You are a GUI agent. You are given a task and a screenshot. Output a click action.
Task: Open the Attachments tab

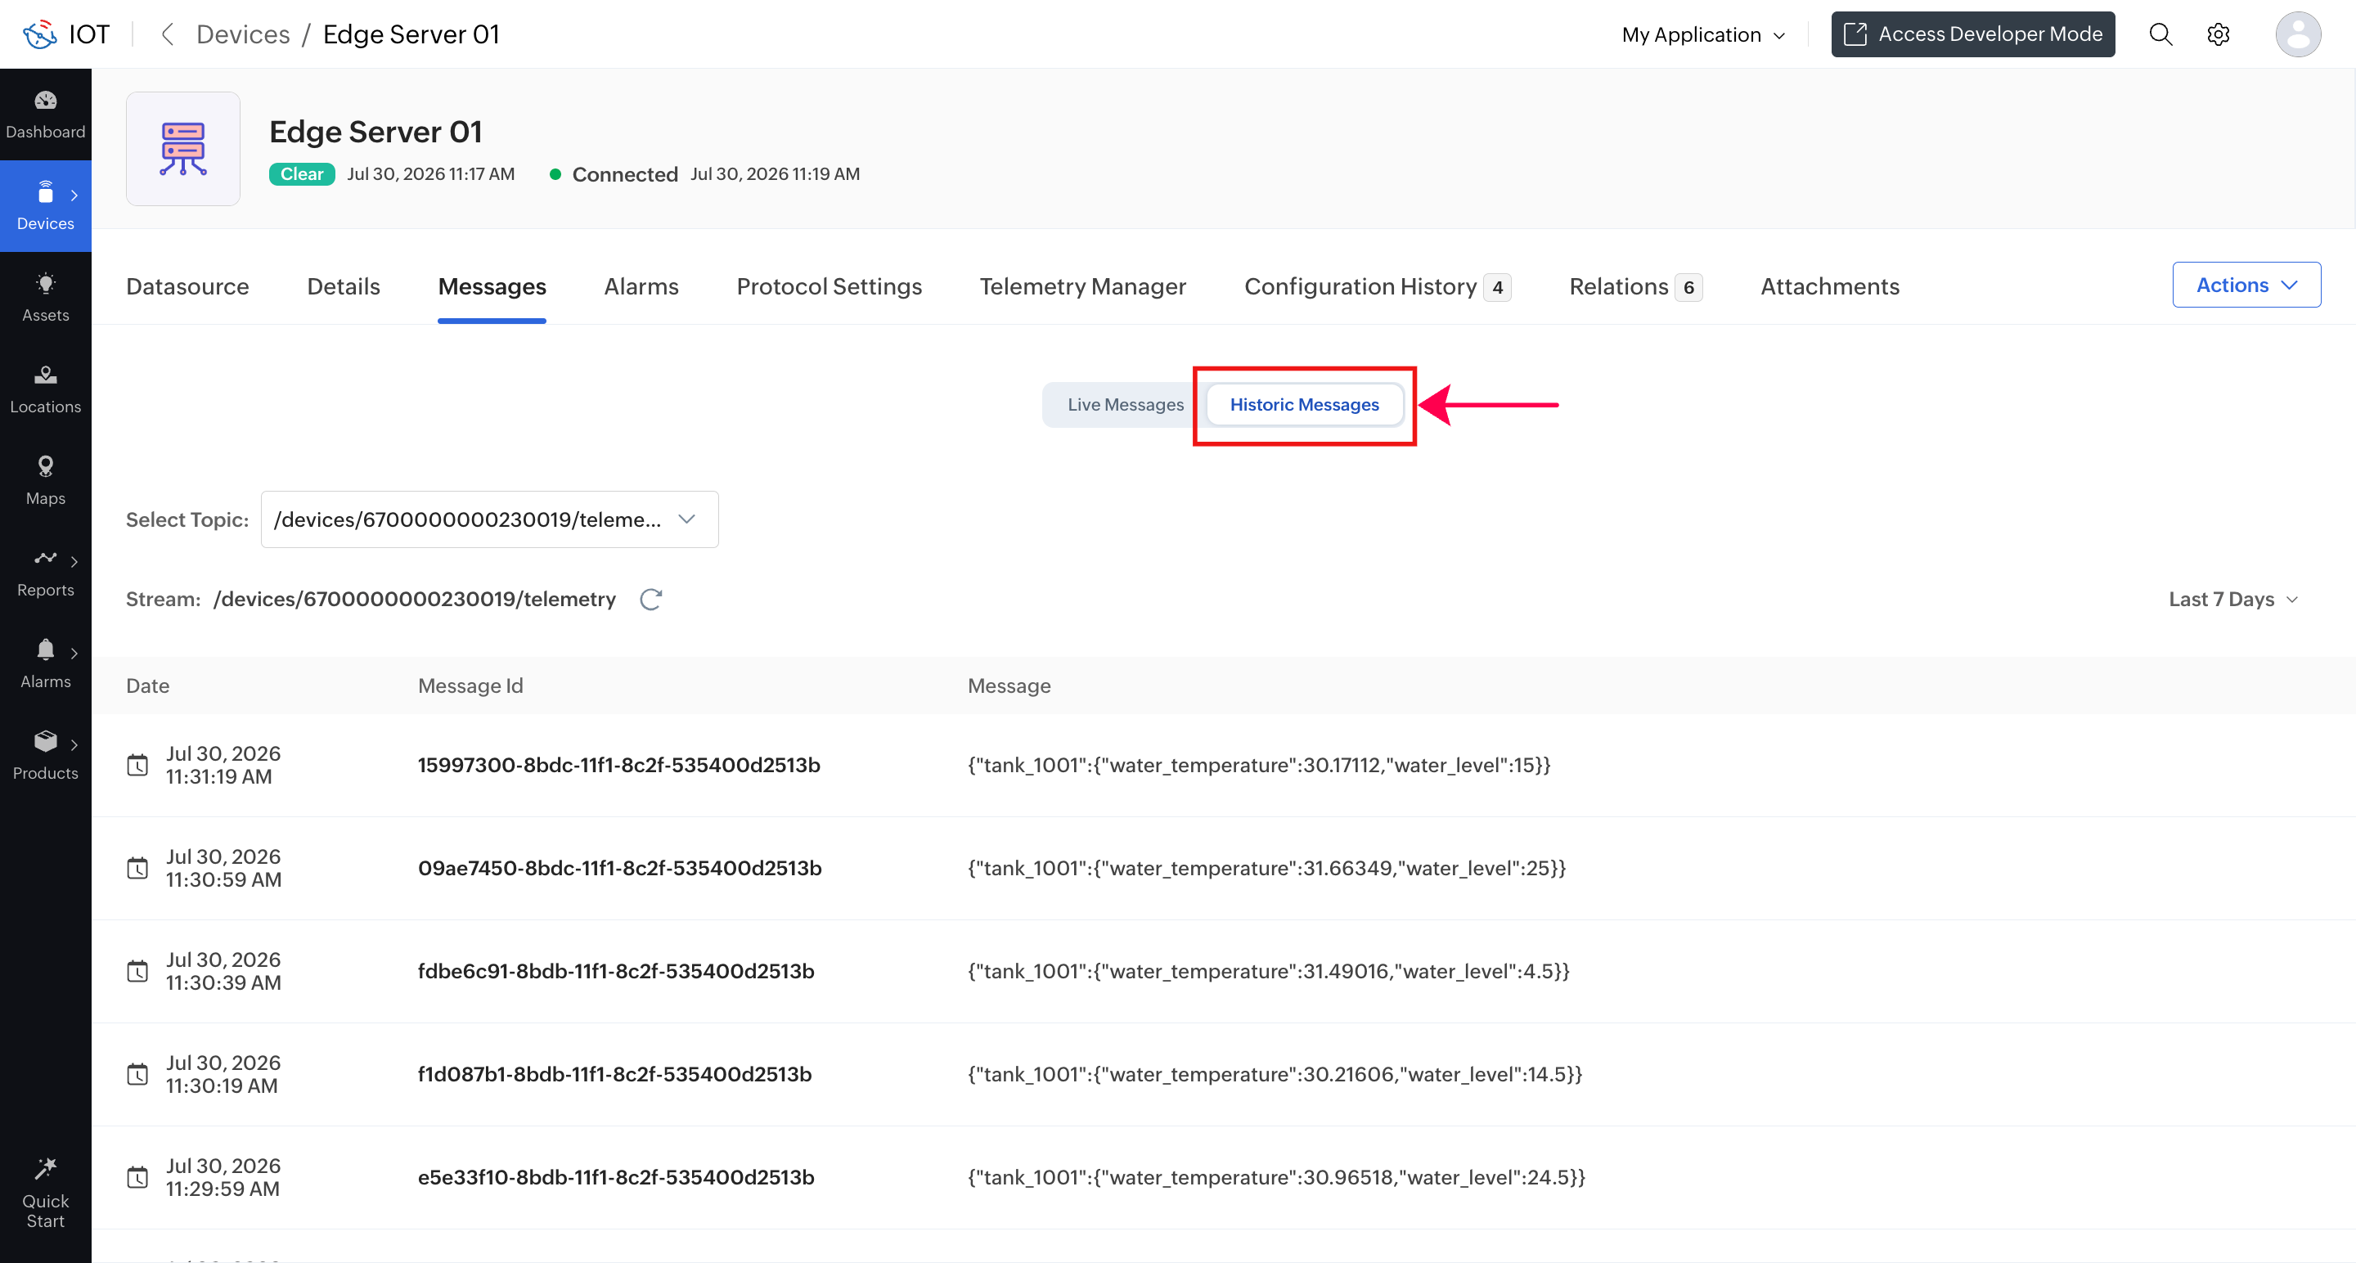tap(1829, 286)
